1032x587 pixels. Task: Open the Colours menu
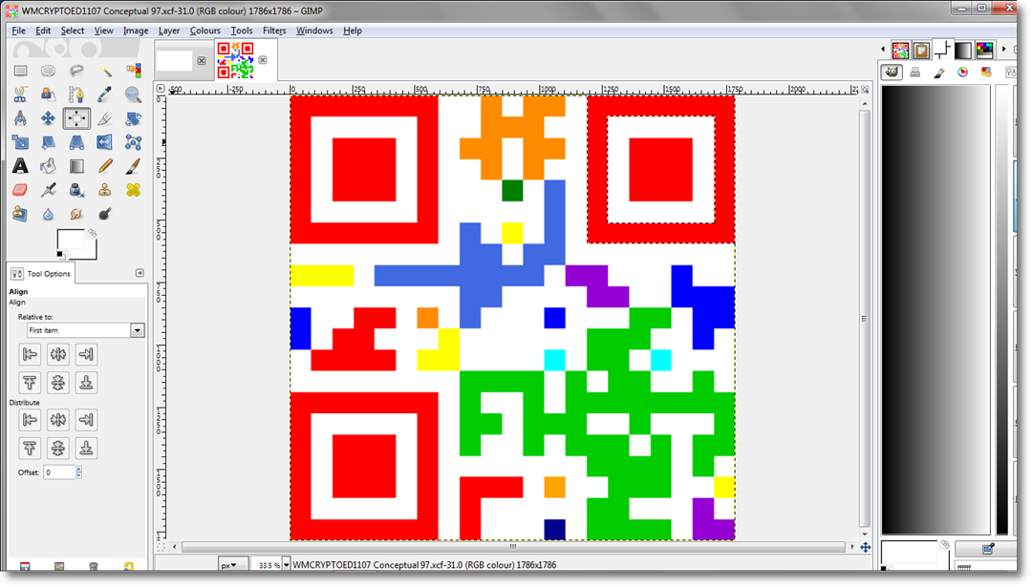point(204,31)
